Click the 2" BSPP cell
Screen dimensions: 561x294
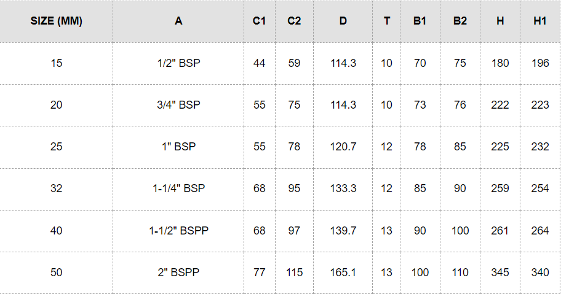point(179,273)
